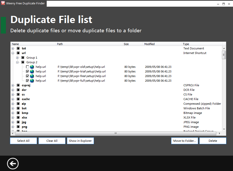This screenshot has width=233, height=171.
Task: Click the Select All button
Action: point(23,141)
